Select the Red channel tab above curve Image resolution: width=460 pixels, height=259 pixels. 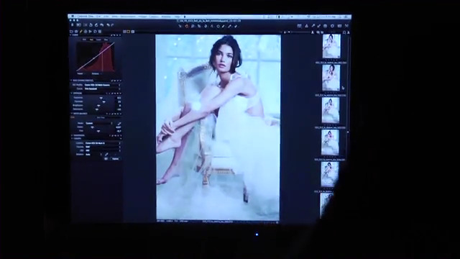tap(91, 40)
